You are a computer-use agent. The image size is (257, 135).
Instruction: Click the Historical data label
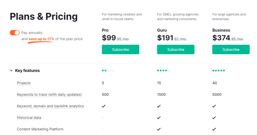pyautogui.click(x=29, y=118)
